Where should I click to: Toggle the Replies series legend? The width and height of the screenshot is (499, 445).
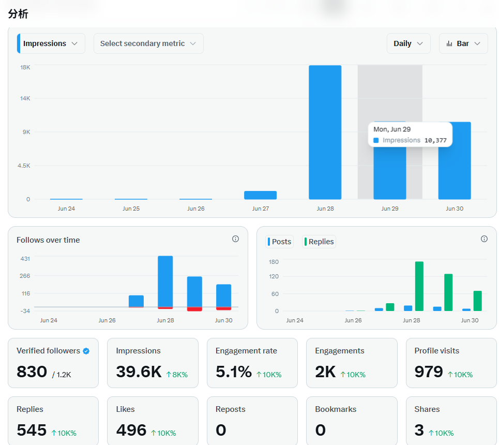(x=319, y=242)
